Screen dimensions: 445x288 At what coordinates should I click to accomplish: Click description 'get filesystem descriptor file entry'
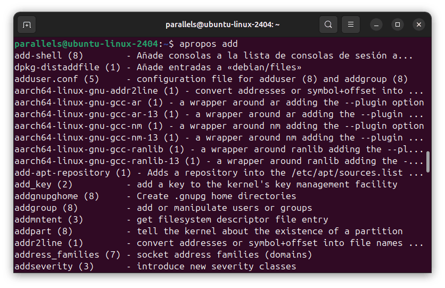pyautogui.click(x=233, y=219)
